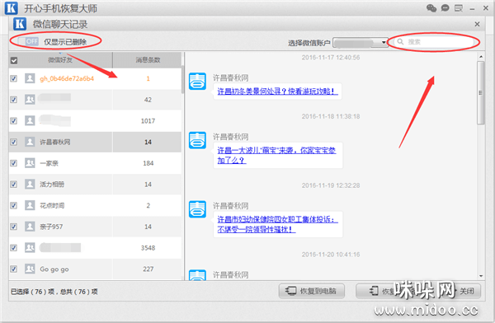This screenshot has width=495, height=323.
Task: Click the 2016-11-20 10:41:16 timestamp
Action: (331, 255)
